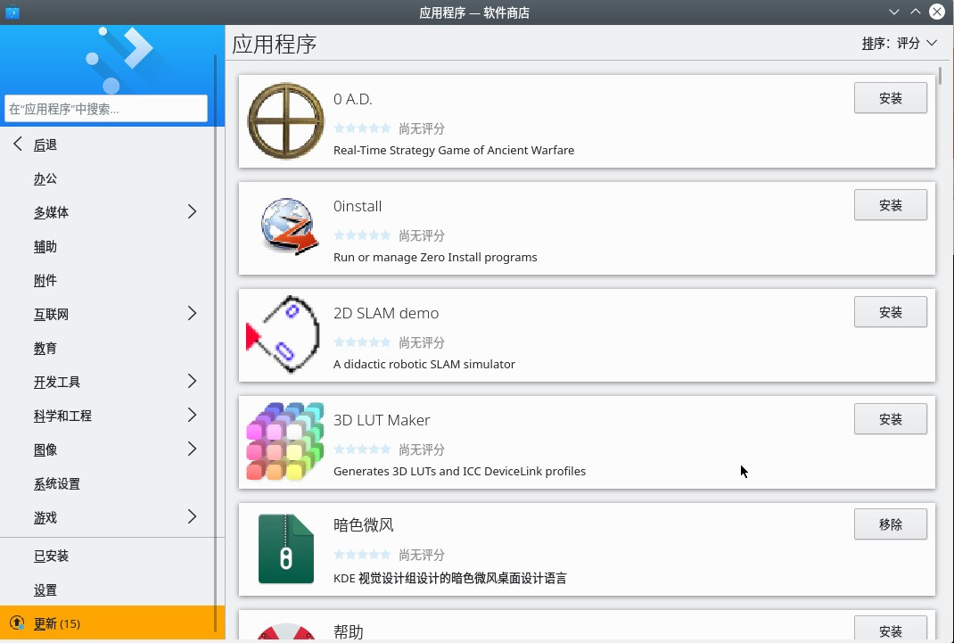Click the 图像 category label
Image resolution: width=954 pixels, height=643 pixels.
[45, 450]
